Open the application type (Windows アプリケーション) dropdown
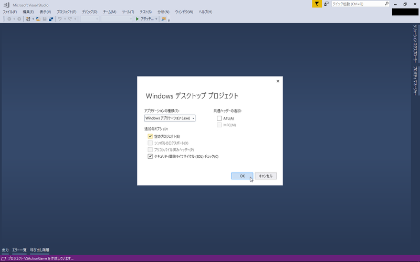Image resolution: width=420 pixels, height=262 pixels. (x=170, y=118)
